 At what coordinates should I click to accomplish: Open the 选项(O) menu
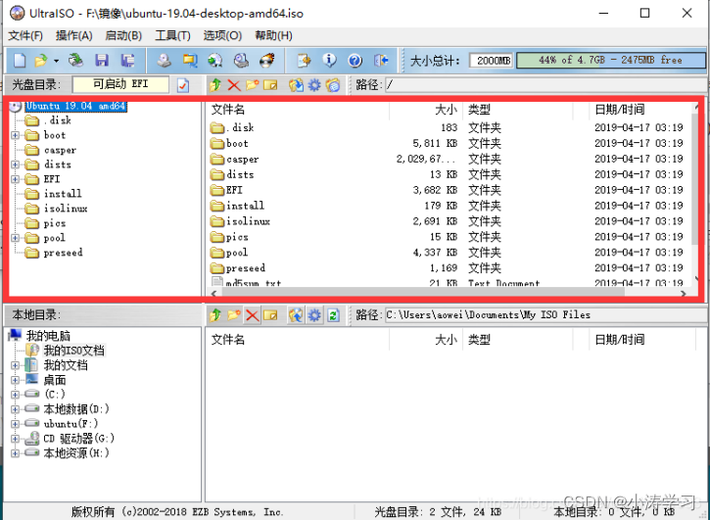[x=222, y=35]
